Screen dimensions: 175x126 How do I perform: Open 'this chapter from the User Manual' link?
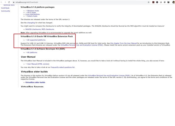124,43
